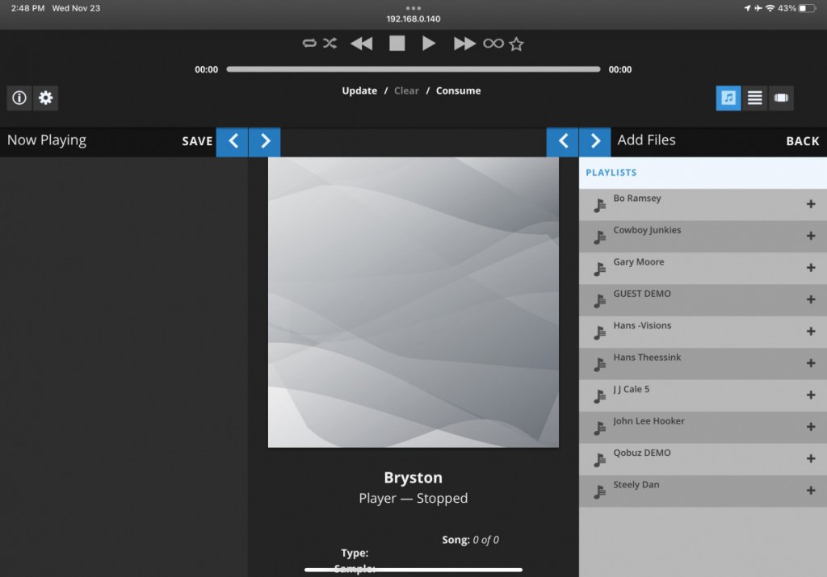This screenshot has height=577, width=827.
Task: Switch to the music note view
Action: pos(728,98)
